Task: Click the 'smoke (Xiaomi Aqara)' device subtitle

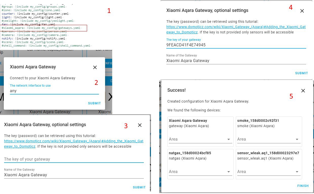Action: pos(256,126)
